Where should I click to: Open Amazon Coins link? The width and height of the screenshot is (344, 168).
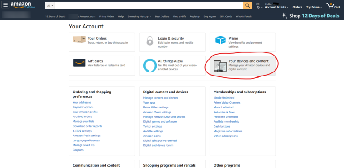click(152, 136)
